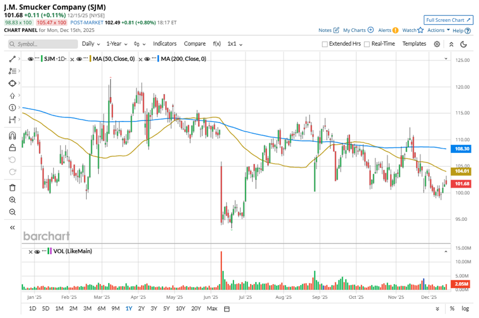Collapse the main chart legend chevron
Viewport: 479px width, 318px height.
446,58
